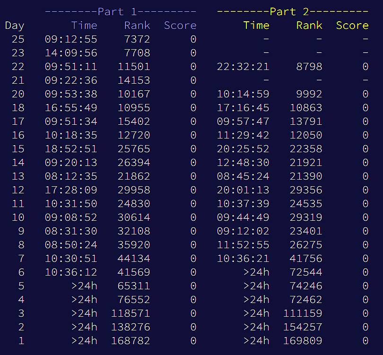This screenshot has height=355, width=383.
Task: Select Part 1 rank 14153
Action: coord(134,80)
